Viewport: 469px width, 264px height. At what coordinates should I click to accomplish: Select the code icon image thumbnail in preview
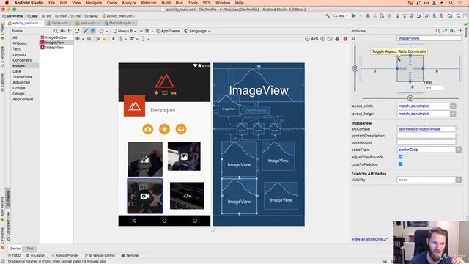187,196
